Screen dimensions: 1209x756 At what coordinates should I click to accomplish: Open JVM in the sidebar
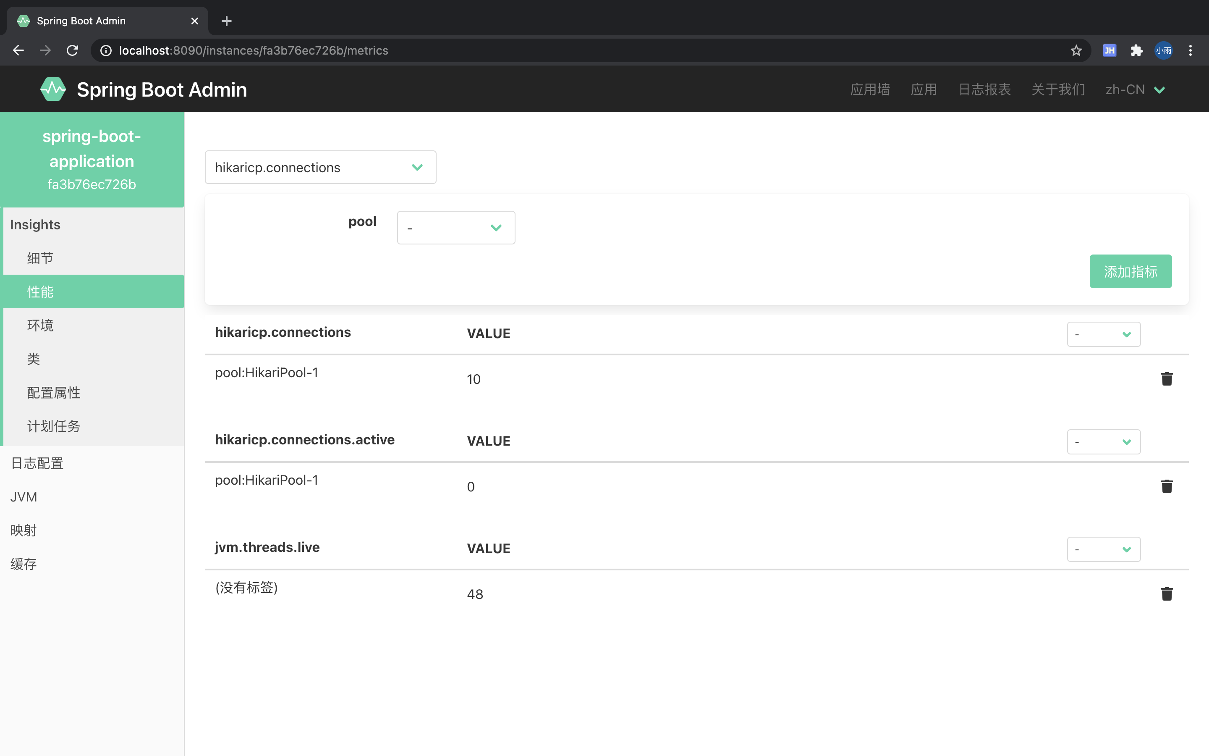pos(92,496)
